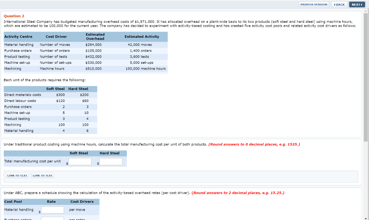The width and height of the screenshot is (369, 220).
Task: Select the Question 2 heading text
Action: (14, 16)
